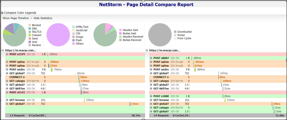
Task: Click the Partial legend swatch
Action: click(175, 35)
